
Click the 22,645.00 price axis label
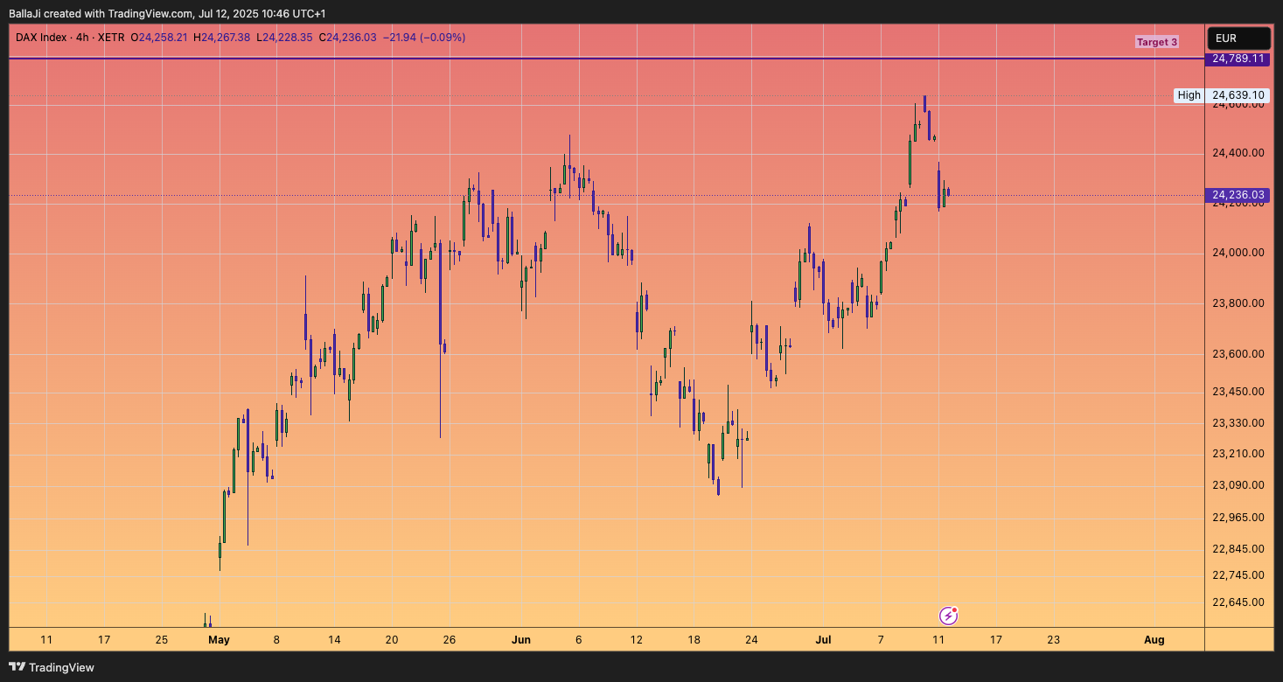pos(1238,602)
